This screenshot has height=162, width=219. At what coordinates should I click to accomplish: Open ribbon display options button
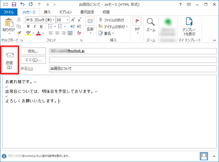tap(189, 4)
